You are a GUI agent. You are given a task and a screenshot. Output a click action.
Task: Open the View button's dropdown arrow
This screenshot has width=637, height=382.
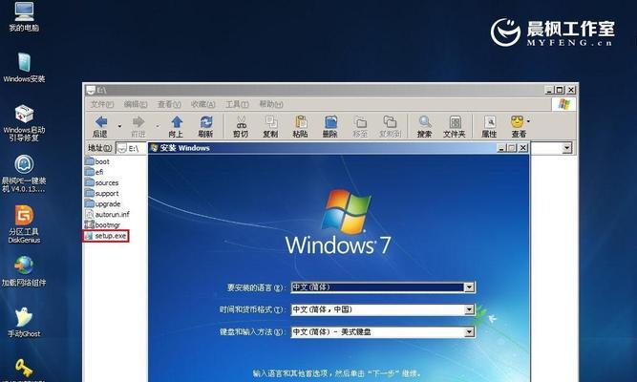coord(528,121)
